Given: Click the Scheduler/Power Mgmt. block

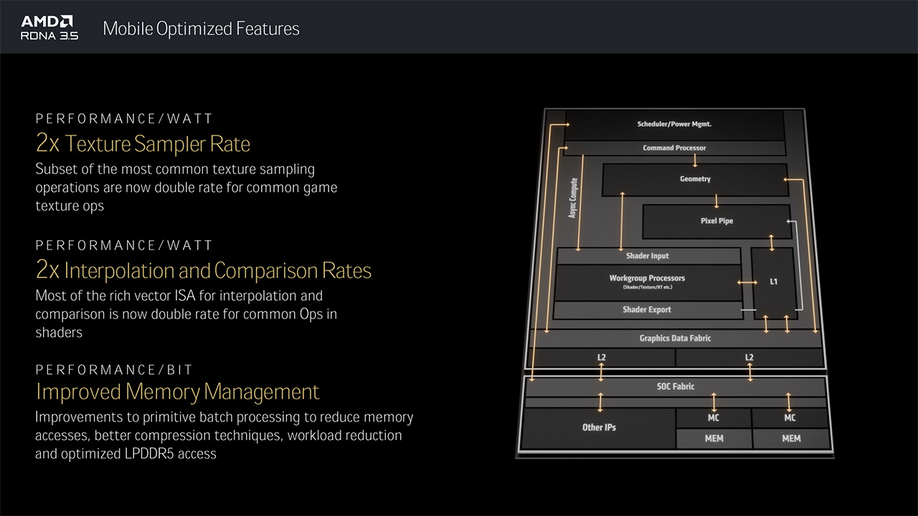Looking at the screenshot, I should (674, 124).
